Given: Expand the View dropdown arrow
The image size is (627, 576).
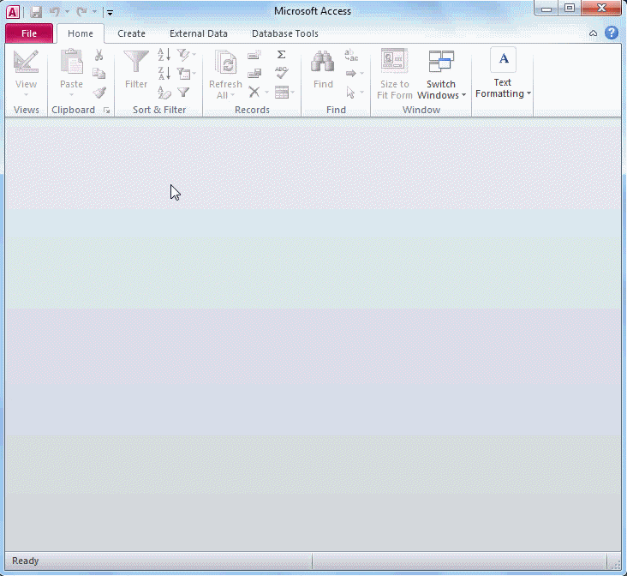Looking at the screenshot, I should tap(26, 95).
